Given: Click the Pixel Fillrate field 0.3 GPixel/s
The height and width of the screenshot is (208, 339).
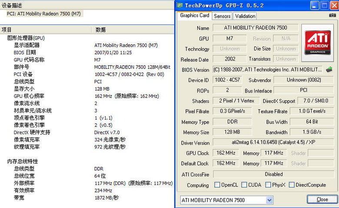Looking at the screenshot, I should click(x=232, y=111).
